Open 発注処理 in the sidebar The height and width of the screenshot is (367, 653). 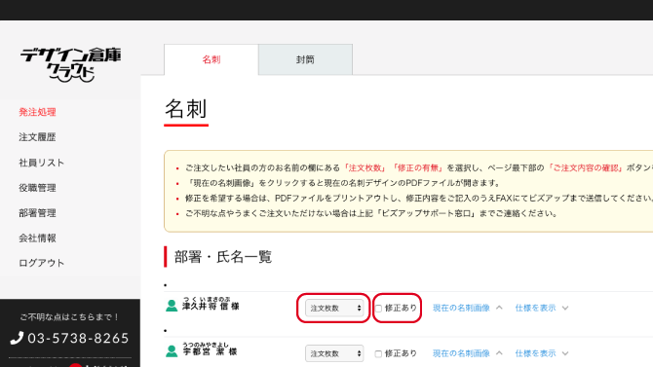point(37,112)
